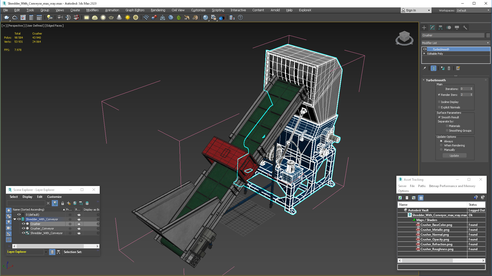The image size is (492, 276).
Task: Click the V-Ray sun light icon
Action: click(127, 18)
